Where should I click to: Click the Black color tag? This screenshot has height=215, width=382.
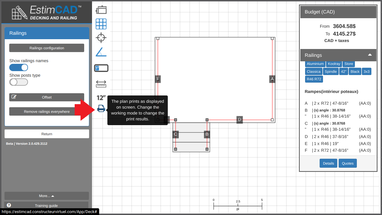355,72
